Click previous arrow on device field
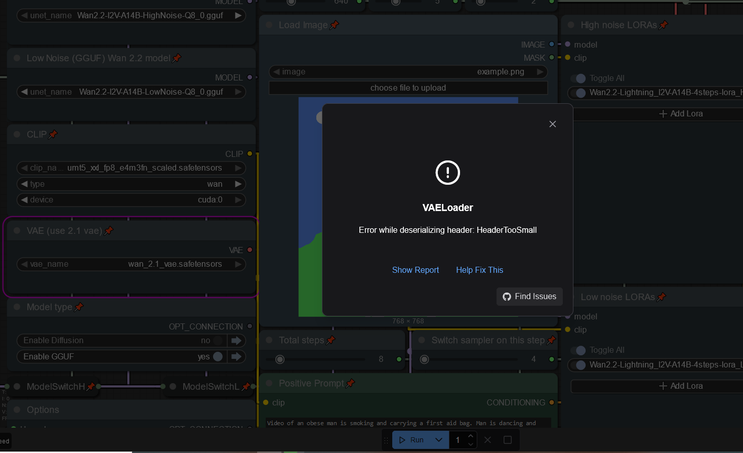Image resolution: width=743 pixels, height=453 pixels. pos(24,200)
